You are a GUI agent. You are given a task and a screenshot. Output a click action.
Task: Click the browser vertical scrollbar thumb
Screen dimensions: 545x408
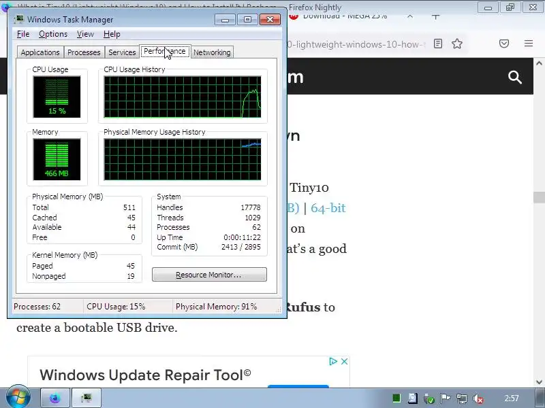[x=539, y=197]
